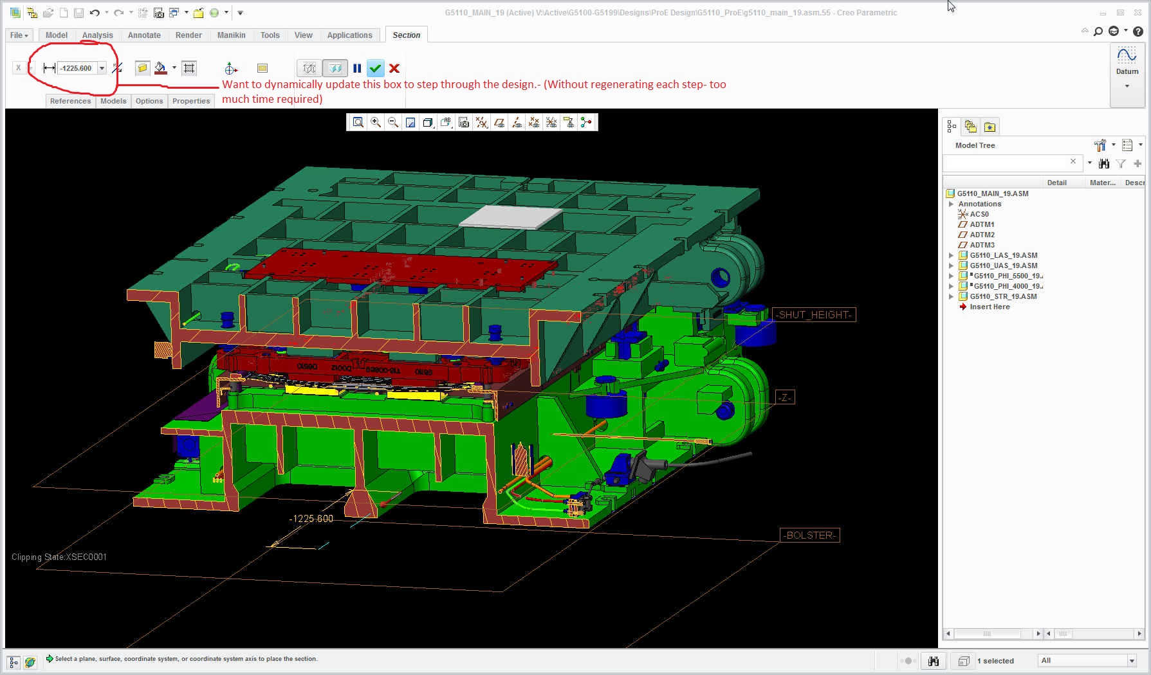Open the References panel button
Image resolution: width=1151 pixels, height=675 pixels.
(70, 101)
